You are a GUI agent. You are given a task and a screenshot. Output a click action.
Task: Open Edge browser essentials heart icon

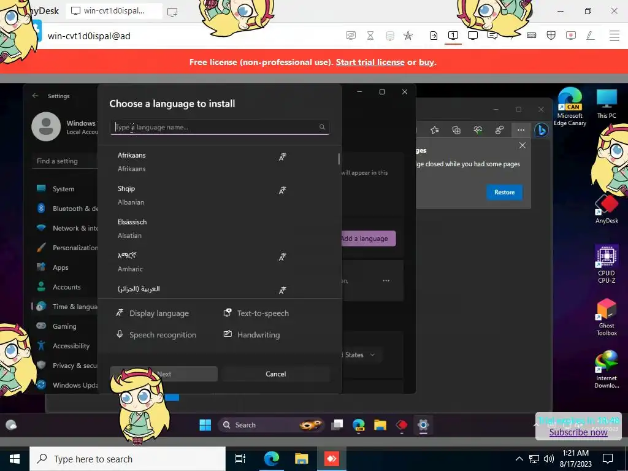pos(478,130)
